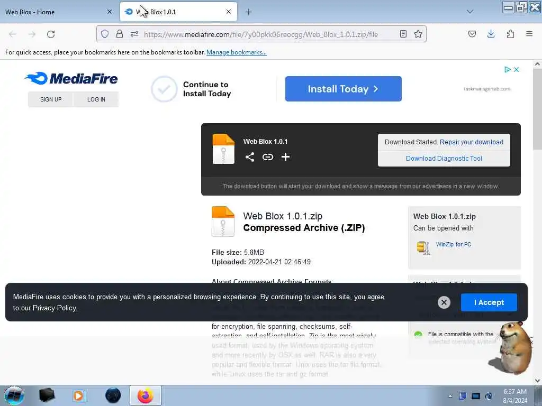Open WinZip for PC link

454,244
